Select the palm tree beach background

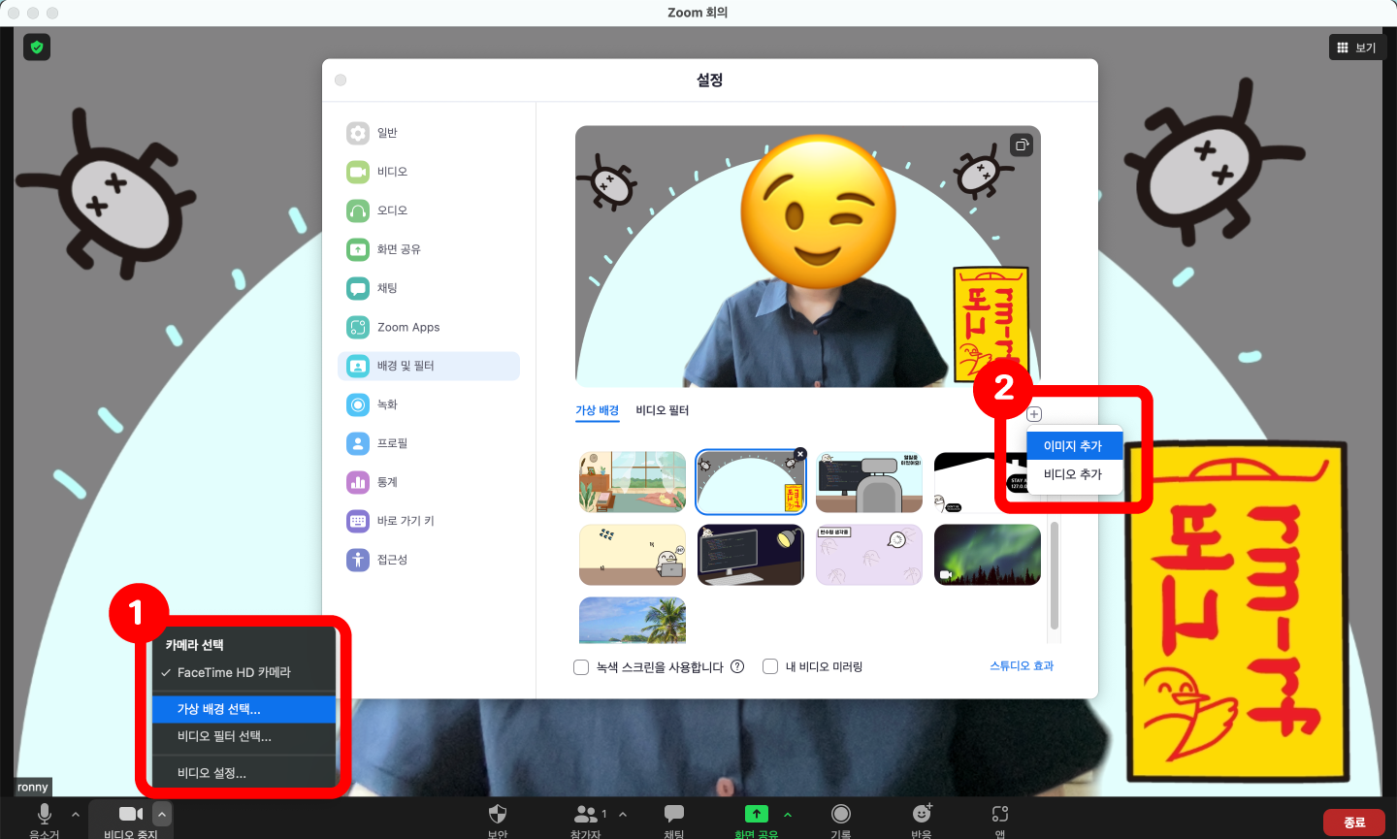tap(633, 621)
